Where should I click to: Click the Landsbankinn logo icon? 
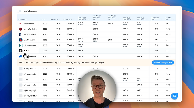21,40
